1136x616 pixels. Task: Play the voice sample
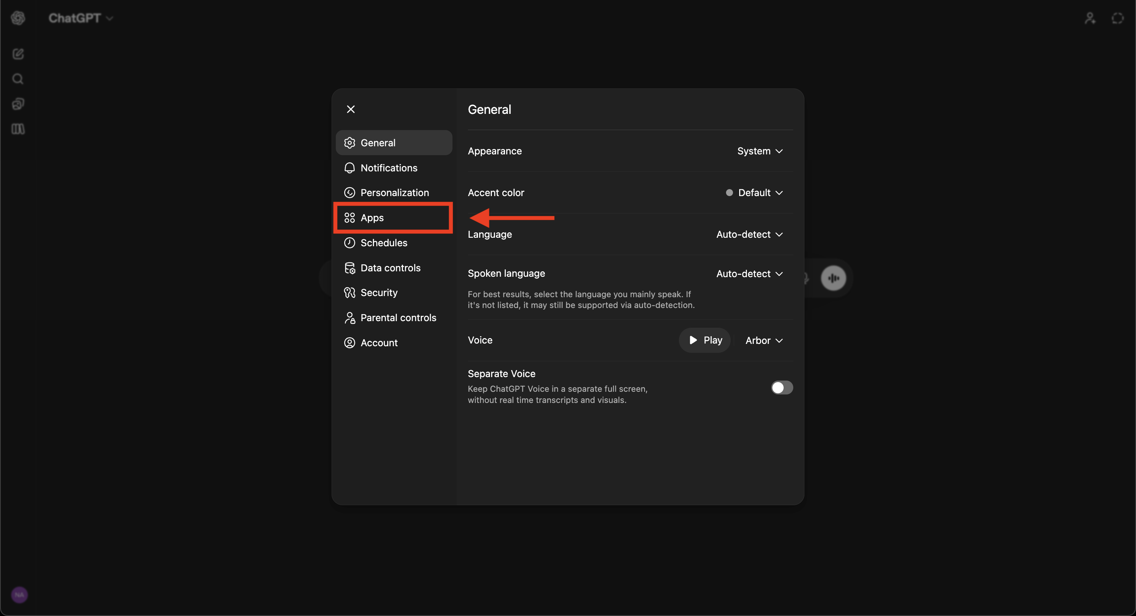pos(705,340)
